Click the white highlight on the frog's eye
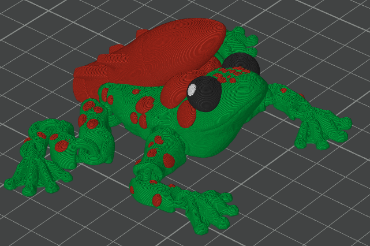The height and width of the screenshot is (246, 370). point(192,90)
